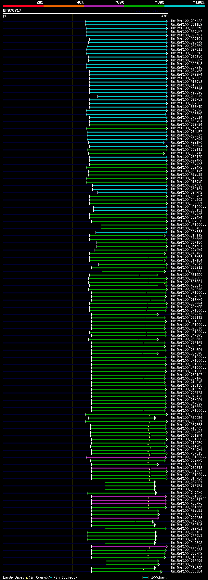
Task: Click the cyan ~100% identity legend segment
Action: [x=185, y=6]
